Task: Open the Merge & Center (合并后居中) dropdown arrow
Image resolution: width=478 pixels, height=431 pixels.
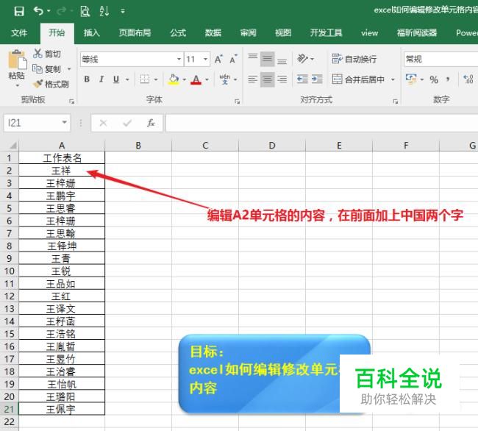Action: (x=393, y=79)
